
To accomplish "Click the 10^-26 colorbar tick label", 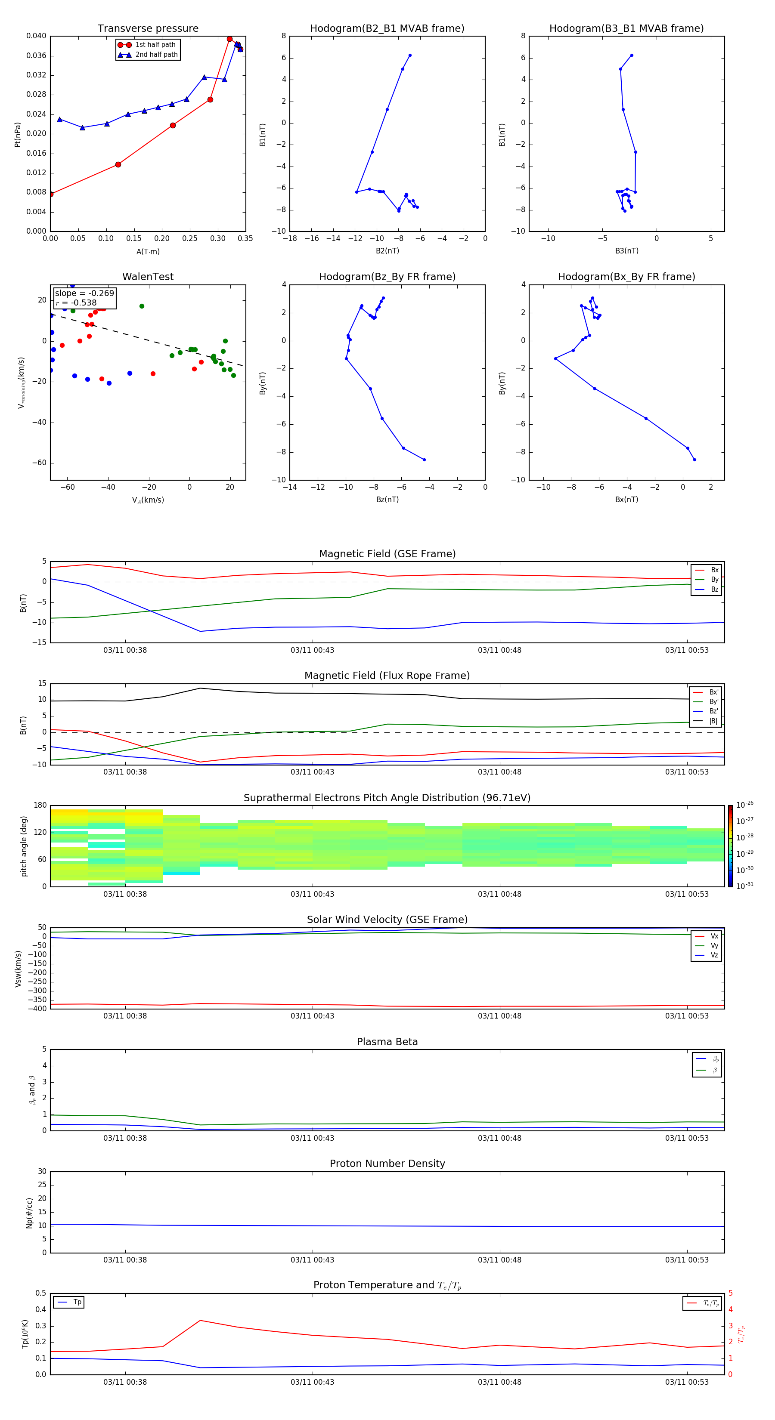I will pos(745,805).
